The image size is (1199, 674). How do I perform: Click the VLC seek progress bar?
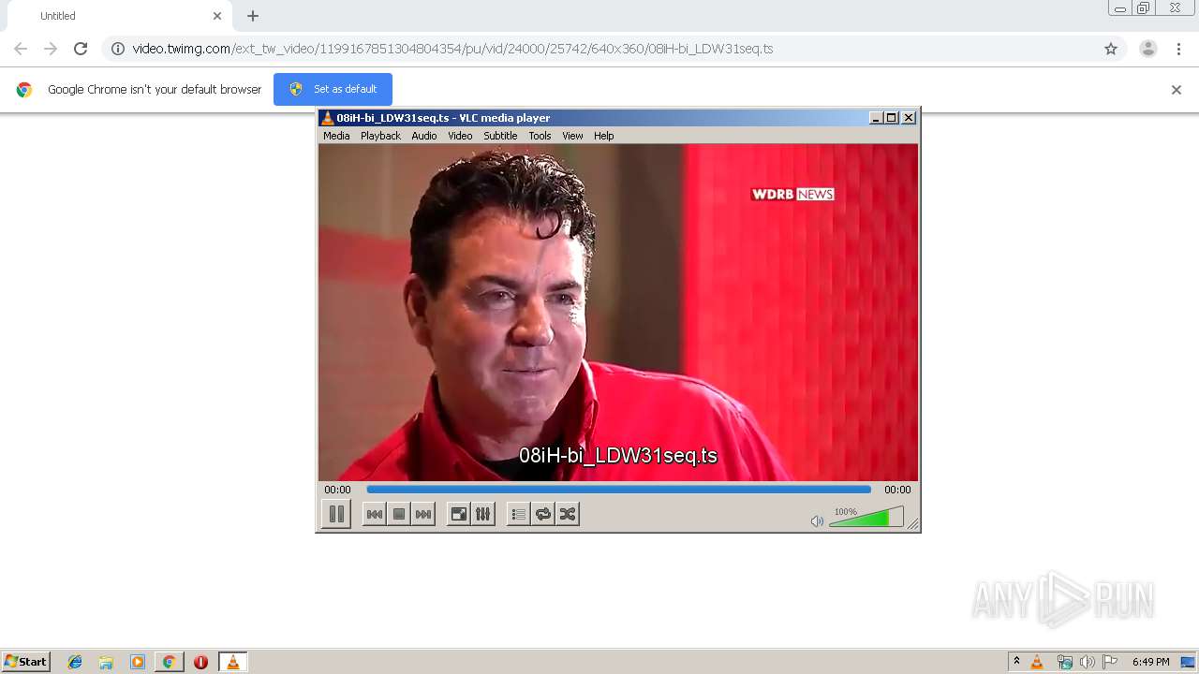(x=618, y=490)
